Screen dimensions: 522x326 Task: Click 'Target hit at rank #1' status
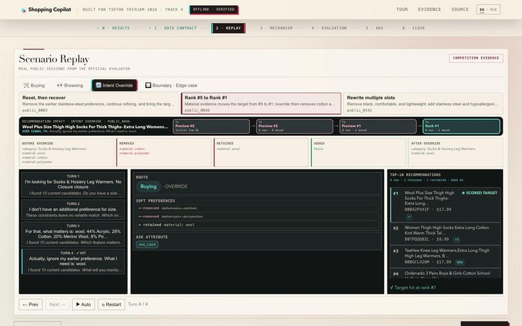413,288
